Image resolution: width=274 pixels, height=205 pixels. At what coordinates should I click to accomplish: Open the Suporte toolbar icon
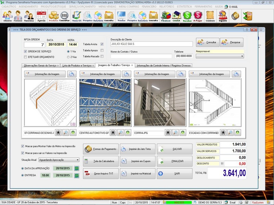(223, 16)
